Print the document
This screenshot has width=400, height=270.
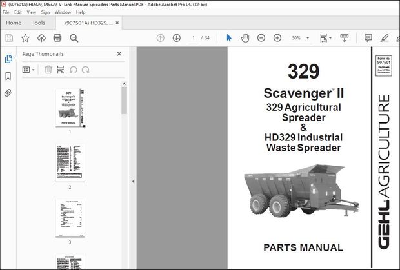click(57, 38)
